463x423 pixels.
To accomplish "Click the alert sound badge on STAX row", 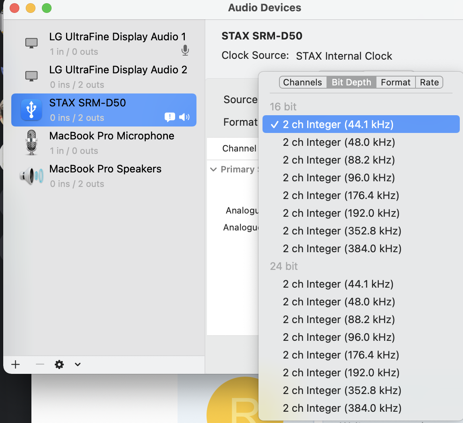I will pyautogui.click(x=170, y=117).
